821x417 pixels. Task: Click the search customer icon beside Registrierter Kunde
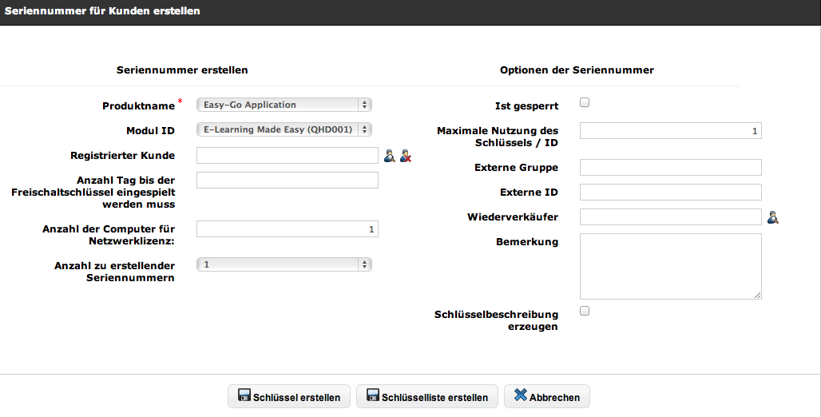[389, 156]
